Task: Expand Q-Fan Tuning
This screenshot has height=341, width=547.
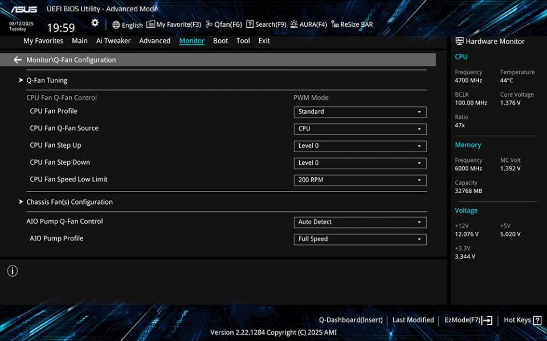Action: coord(46,80)
